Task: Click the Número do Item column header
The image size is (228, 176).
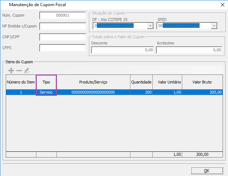Action: click(21, 82)
